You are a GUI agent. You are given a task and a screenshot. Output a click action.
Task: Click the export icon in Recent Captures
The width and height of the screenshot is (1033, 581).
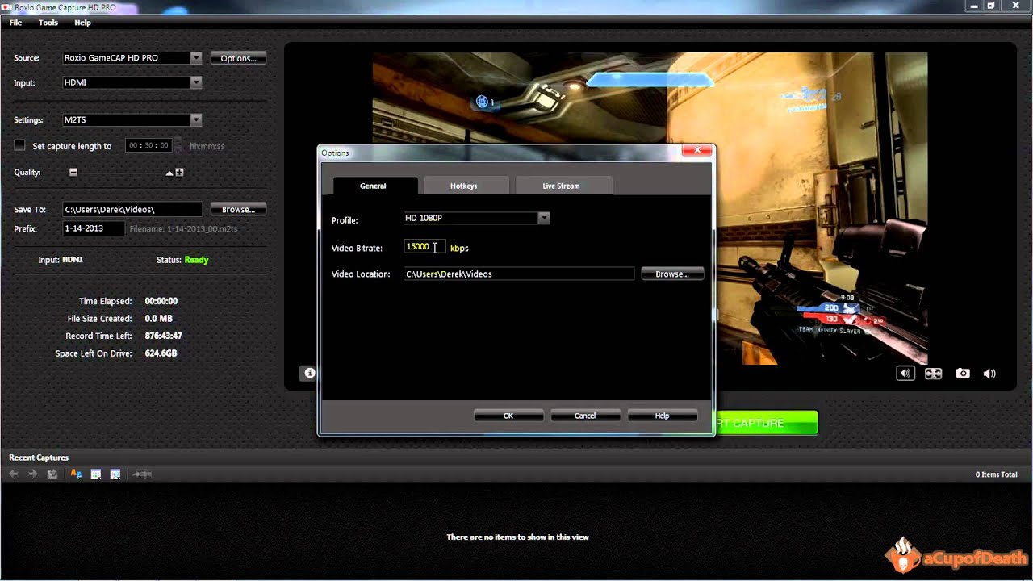pyautogui.click(x=52, y=474)
